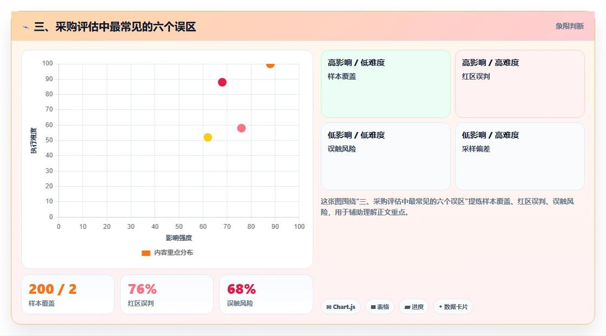Screen dimensions: 606x336
Task: Click the 数据卡片 tag chip
Action: pyautogui.click(x=453, y=307)
